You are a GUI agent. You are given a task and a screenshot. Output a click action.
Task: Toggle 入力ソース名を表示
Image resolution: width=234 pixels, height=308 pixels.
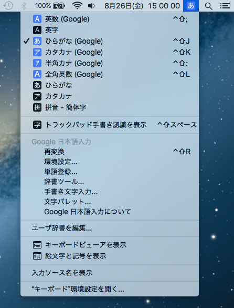tap(110, 273)
